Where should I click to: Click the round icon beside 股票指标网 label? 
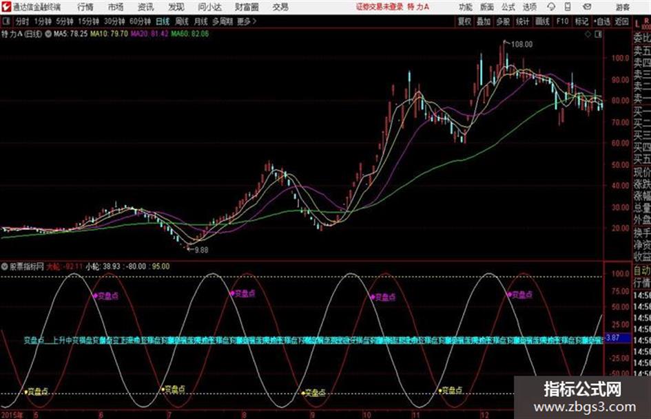tap(5, 267)
